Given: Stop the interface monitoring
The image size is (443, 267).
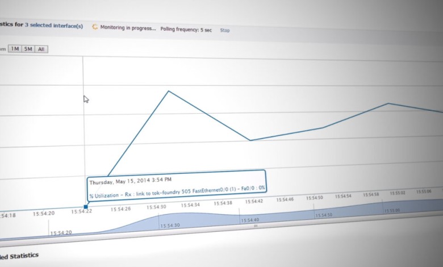Looking at the screenshot, I should 225,30.
